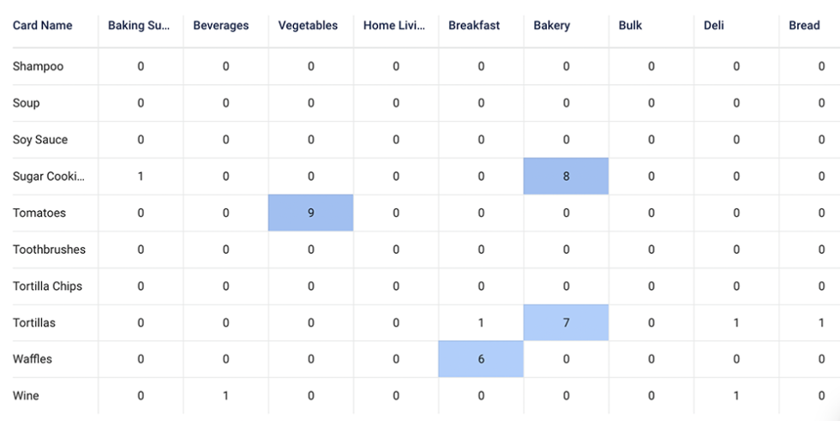Screen dimensions: 840x421
Task: Click the Card Name column header
Action: pyautogui.click(x=43, y=26)
